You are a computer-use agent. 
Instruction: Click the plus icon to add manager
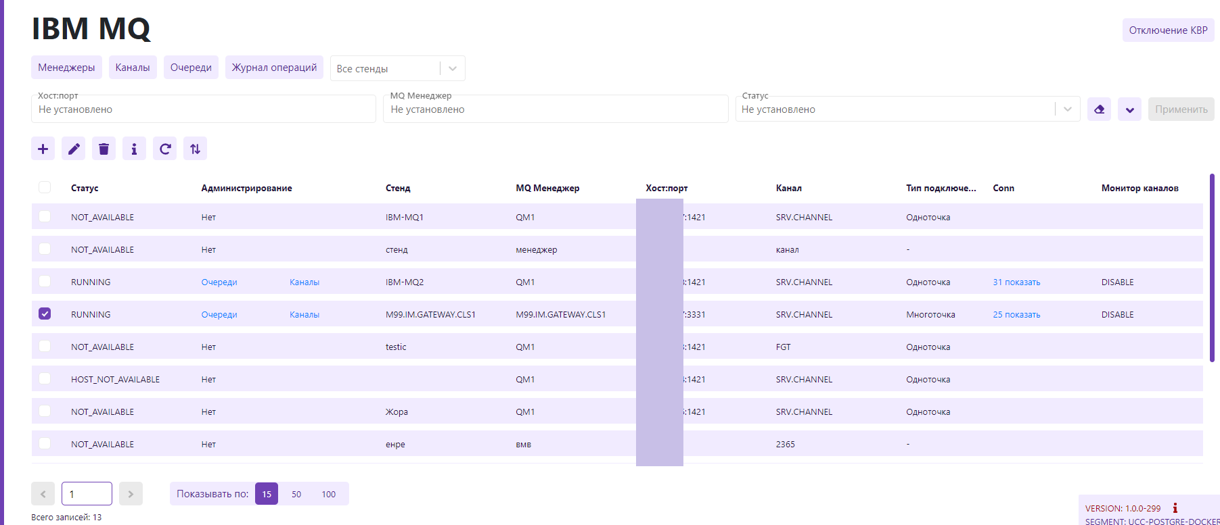[x=43, y=149]
